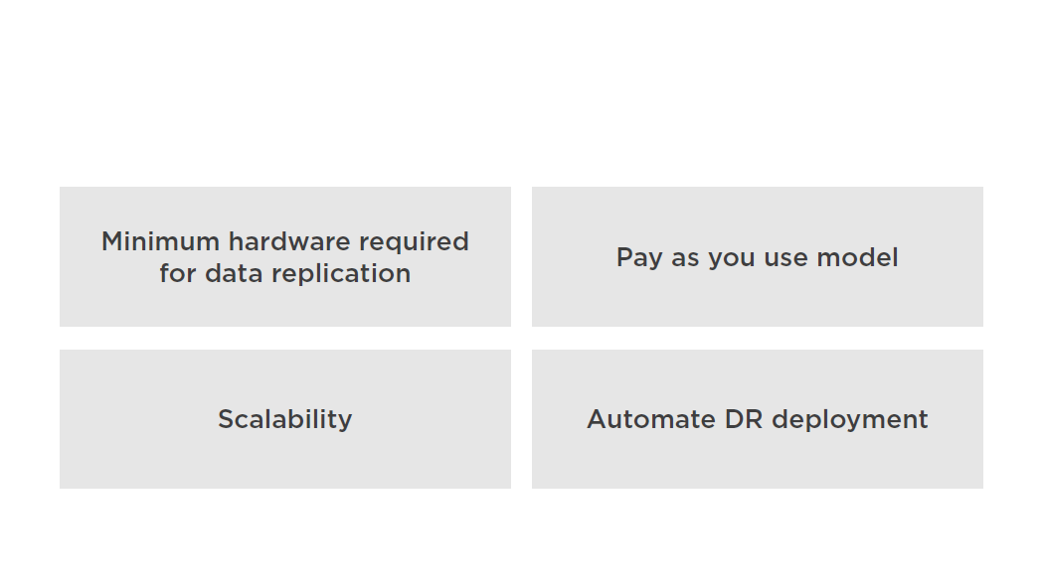
Task: Click the text 'for data replication'
Action: point(285,274)
